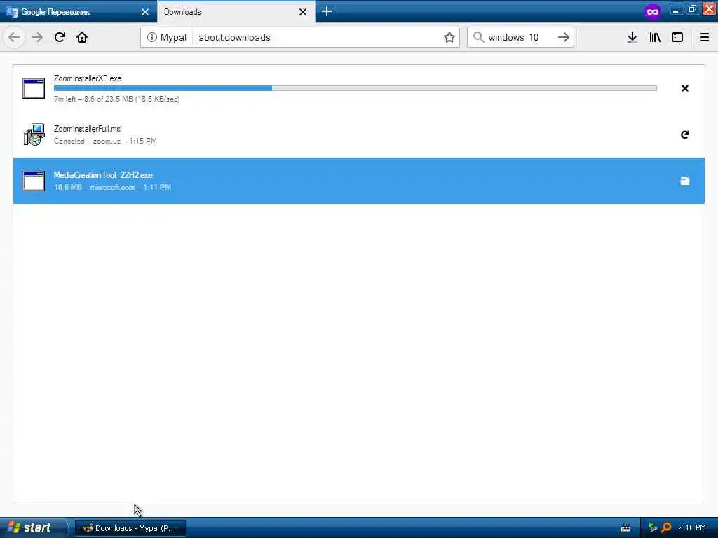Open the hamburger application menu
718x538 pixels.
coord(705,37)
